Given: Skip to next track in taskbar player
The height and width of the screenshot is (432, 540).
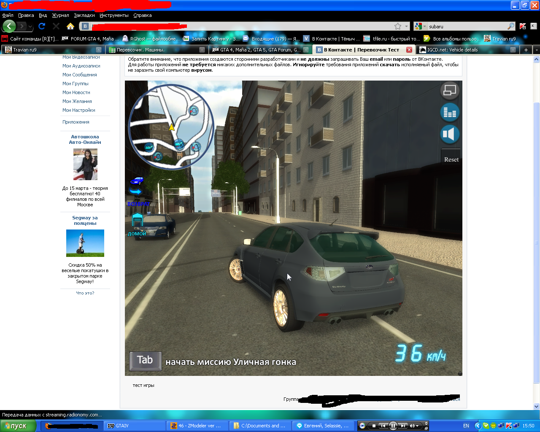Looking at the screenshot, I should 403,426.
